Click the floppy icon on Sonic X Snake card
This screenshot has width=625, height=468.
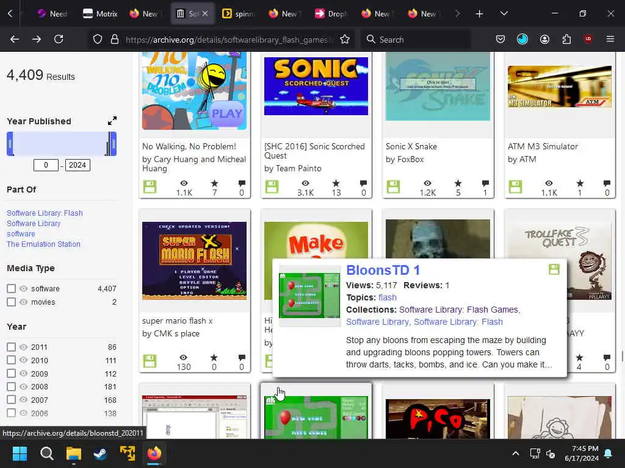point(393,186)
